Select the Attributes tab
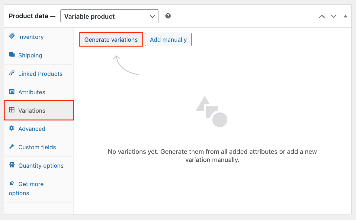Screen dimensions: 356x220 point(39,92)
